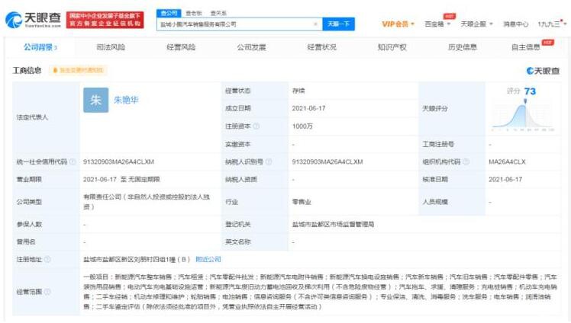Open the user account dropdown 1九九三
Screen dimensions: 571x323
pyautogui.click(x=552, y=24)
